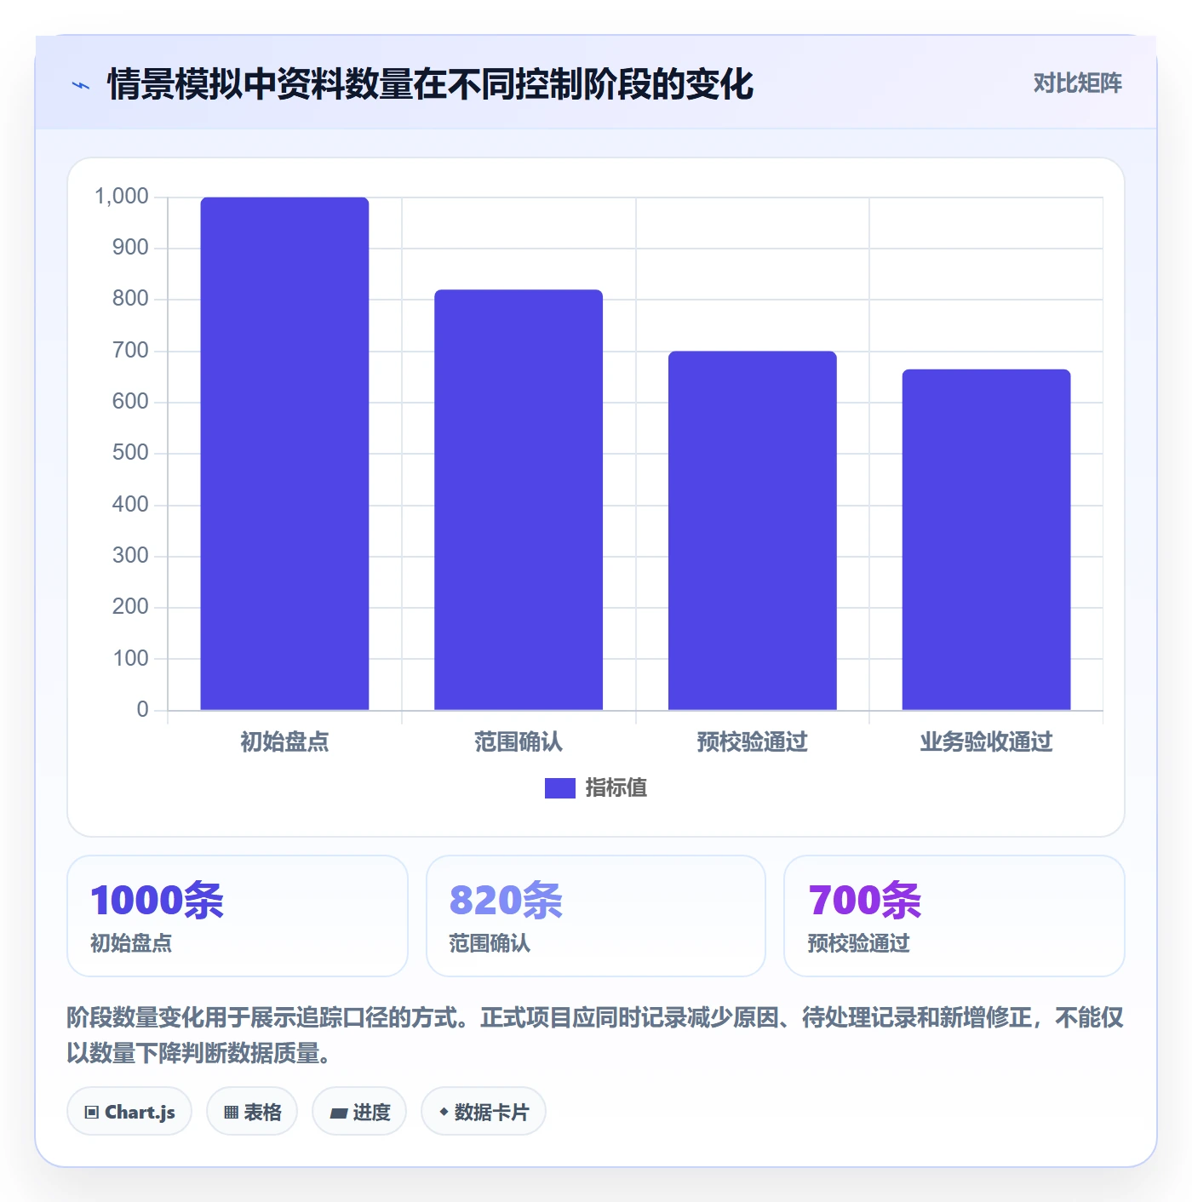Click the 对比矩阵 label in header
Viewport: 1192px width, 1202px height.
coord(1077,83)
